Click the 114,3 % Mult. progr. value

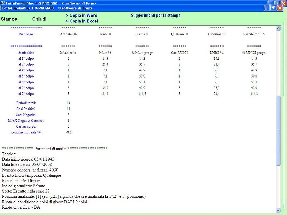[142, 94]
